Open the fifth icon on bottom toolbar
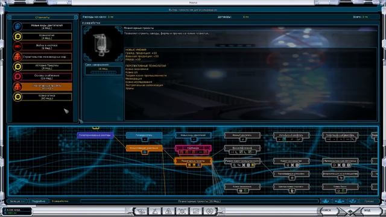386x217 pixels. click(196, 211)
